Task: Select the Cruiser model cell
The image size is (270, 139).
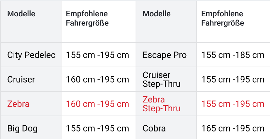Action: (21, 79)
